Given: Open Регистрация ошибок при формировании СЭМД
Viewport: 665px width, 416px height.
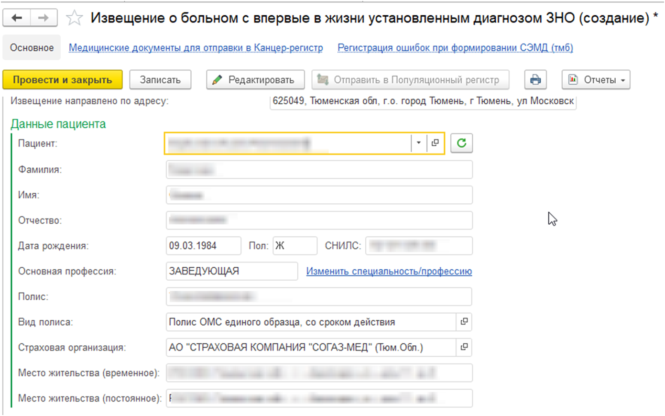Looking at the screenshot, I should coord(455,48).
